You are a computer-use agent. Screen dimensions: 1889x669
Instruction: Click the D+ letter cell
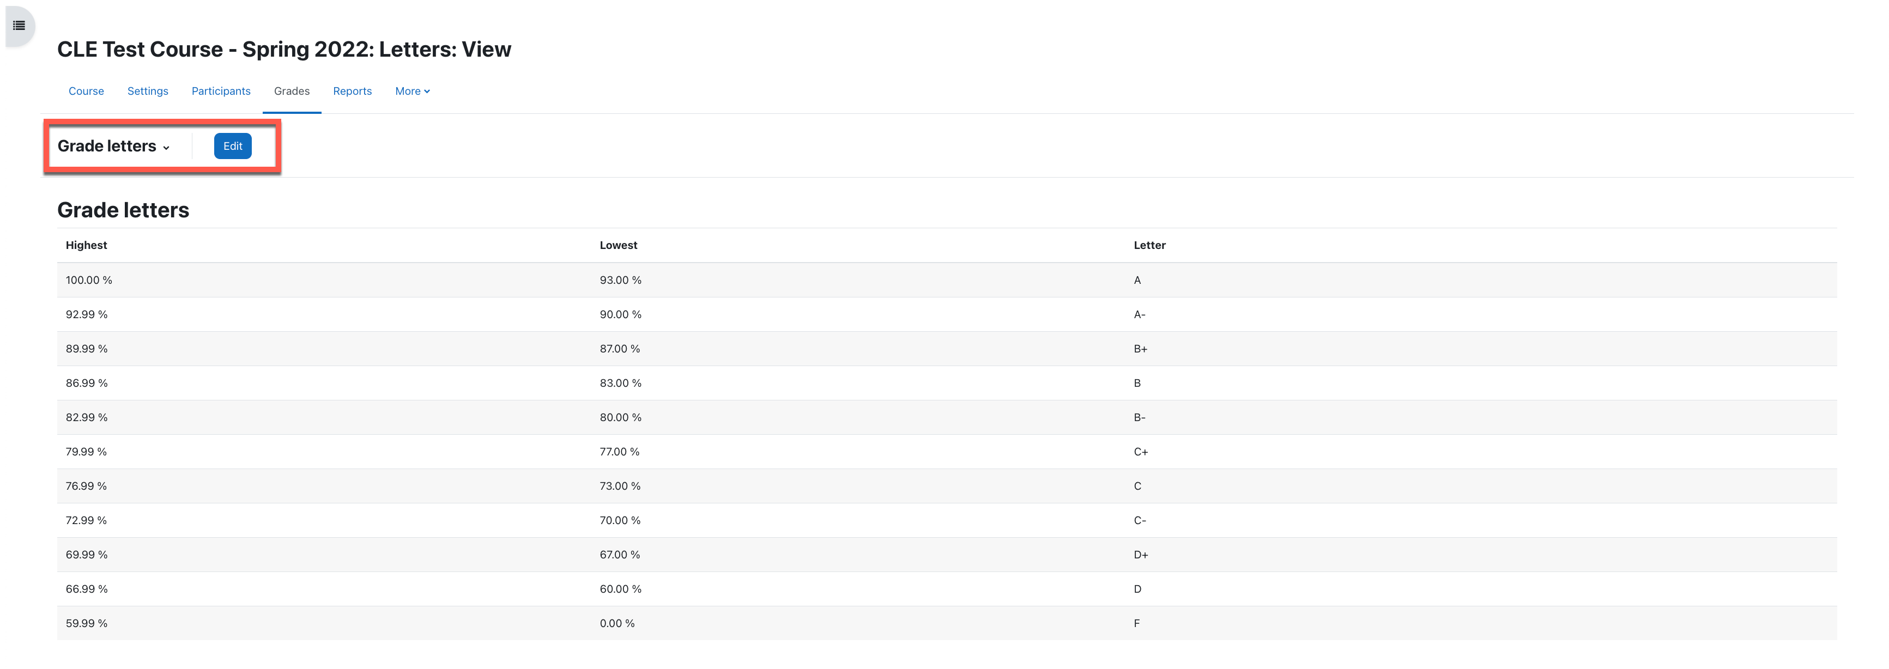[x=1141, y=556]
